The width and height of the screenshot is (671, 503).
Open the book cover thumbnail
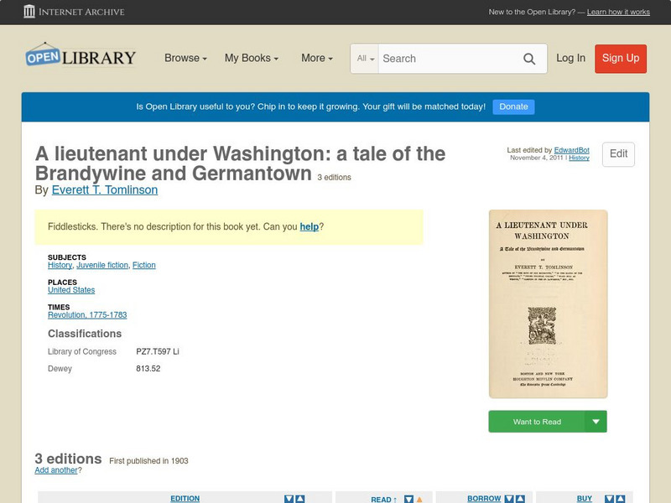pyautogui.click(x=548, y=303)
